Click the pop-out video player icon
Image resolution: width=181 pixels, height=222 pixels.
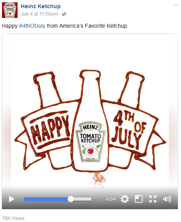(x=139, y=199)
